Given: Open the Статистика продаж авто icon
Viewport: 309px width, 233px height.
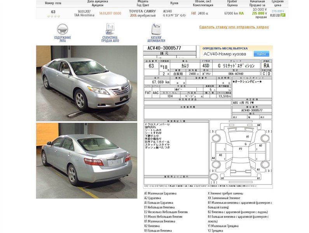Looking at the screenshot, I should [110, 29].
